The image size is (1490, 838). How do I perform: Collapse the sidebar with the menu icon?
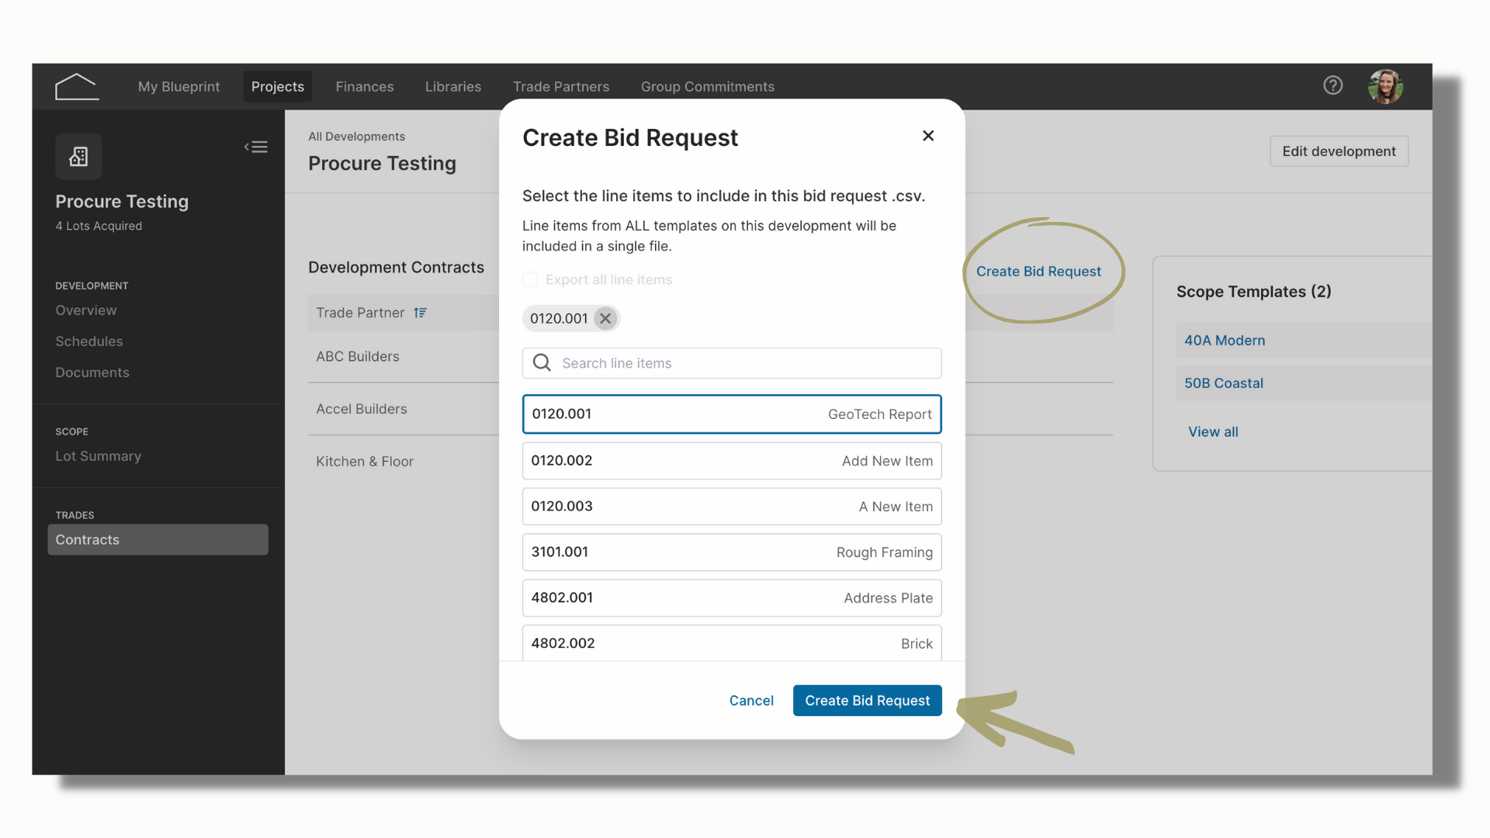pyautogui.click(x=256, y=147)
